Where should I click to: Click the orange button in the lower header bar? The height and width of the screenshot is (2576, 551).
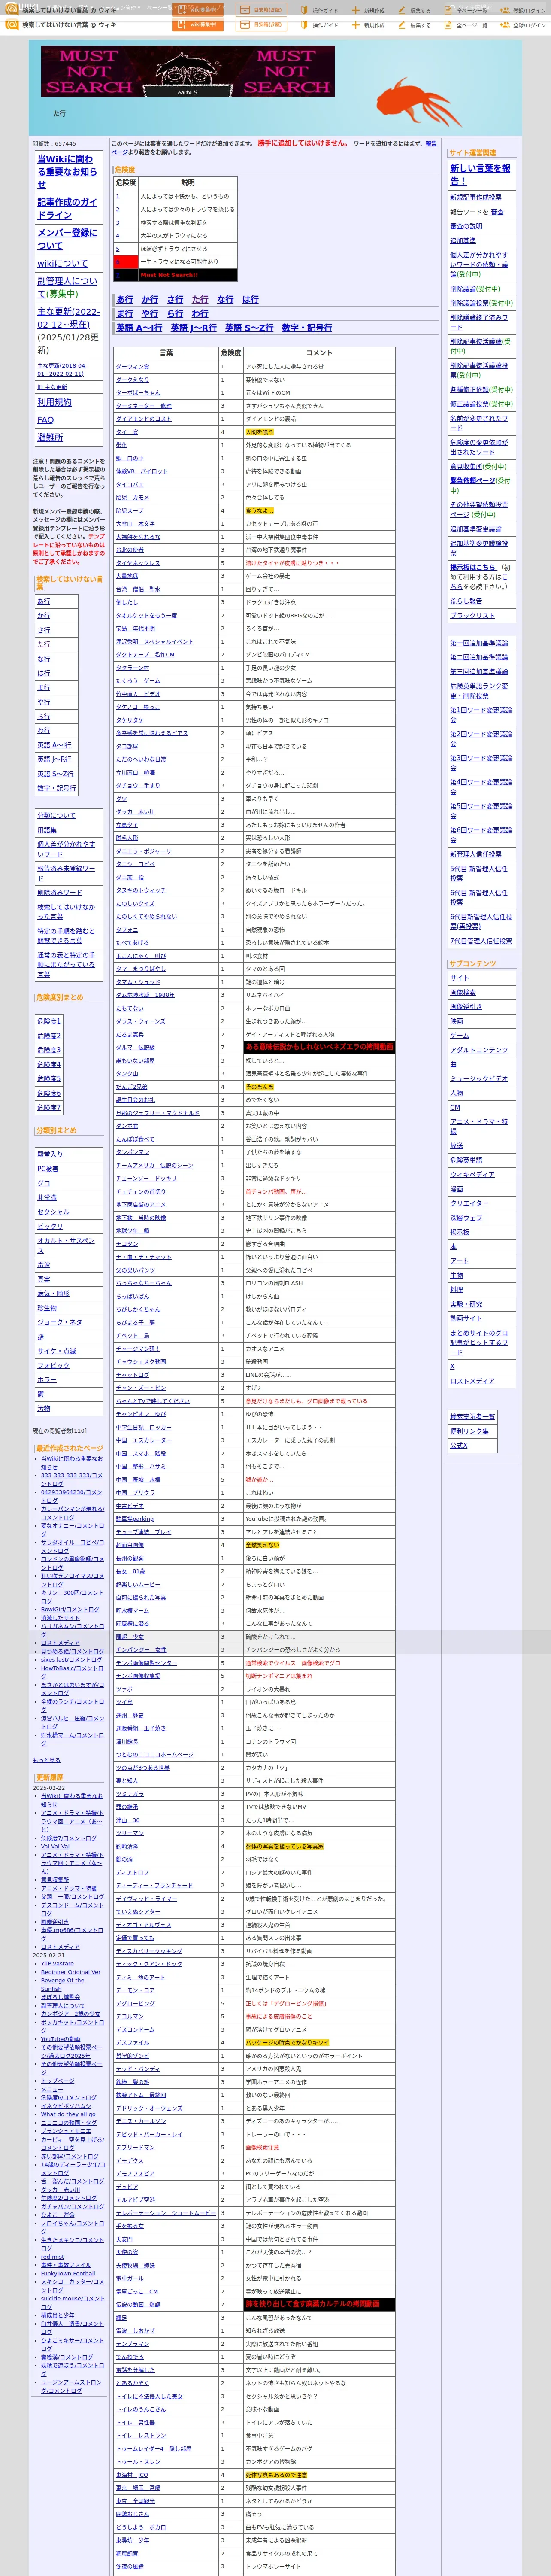click(x=197, y=25)
